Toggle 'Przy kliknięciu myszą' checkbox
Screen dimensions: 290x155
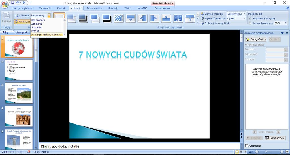pos(250,18)
